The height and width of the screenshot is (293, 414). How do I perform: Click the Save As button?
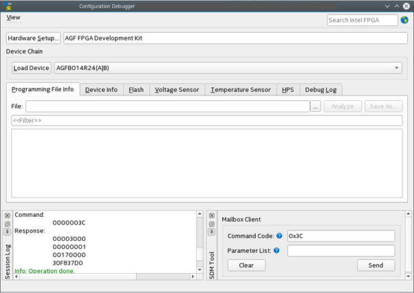pyautogui.click(x=383, y=106)
